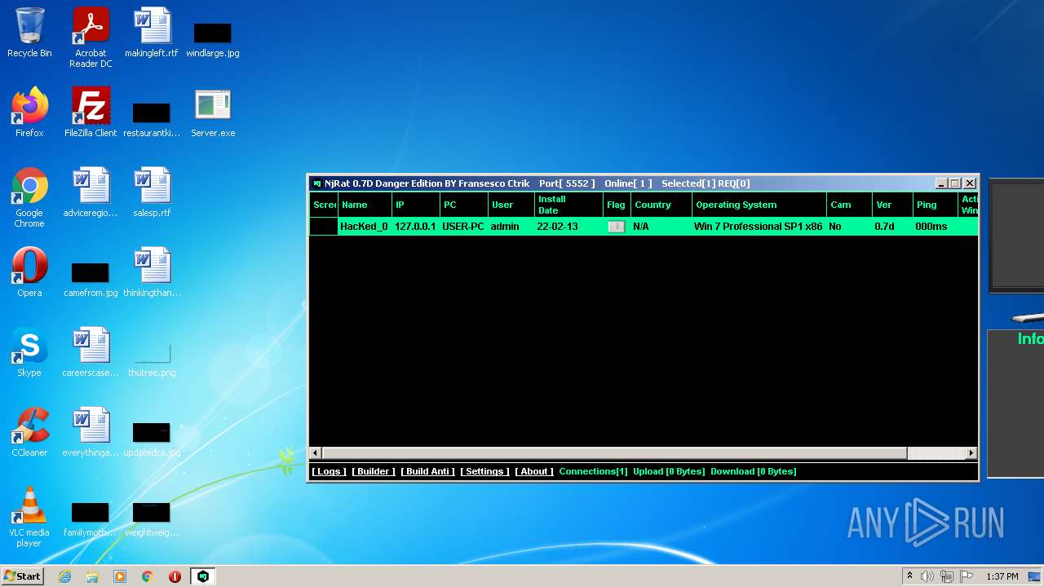The image size is (1044, 587).
Task: Click the Opera taskbar icon
Action: click(x=175, y=576)
